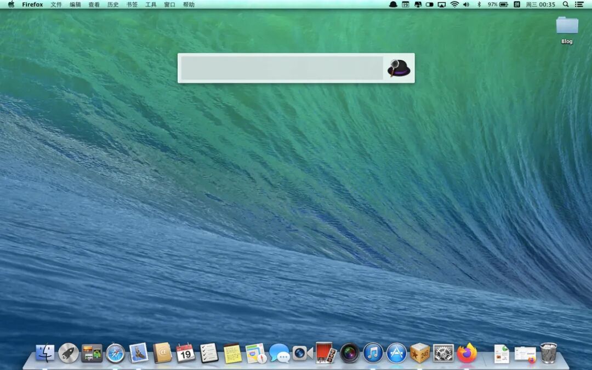Viewport: 592px width, 370px height.
Task: Launch Safari from the Dock
Action: tap(115, 354)
